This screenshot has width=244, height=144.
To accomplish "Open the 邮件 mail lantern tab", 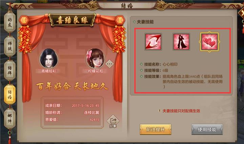I will pos(10,118).
